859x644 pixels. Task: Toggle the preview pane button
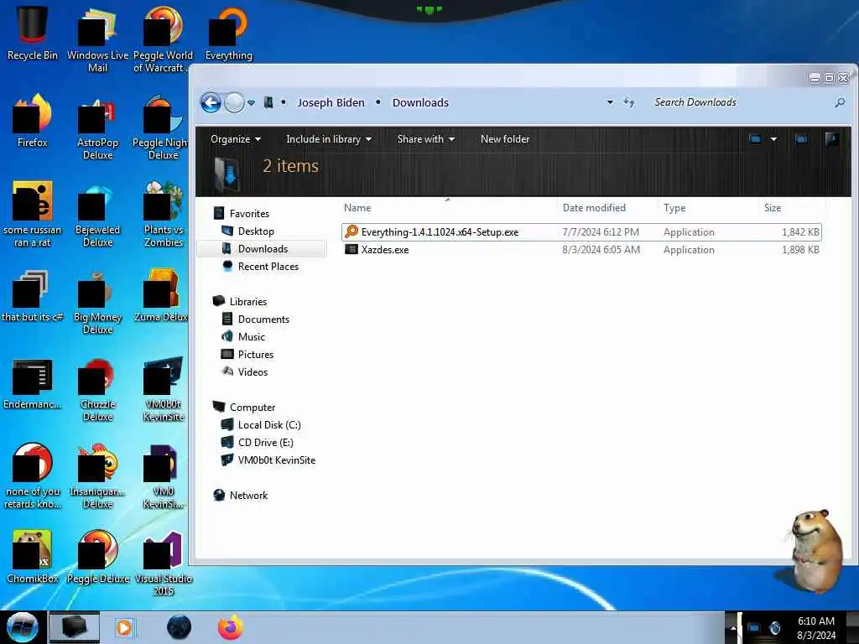click(801, 139)
